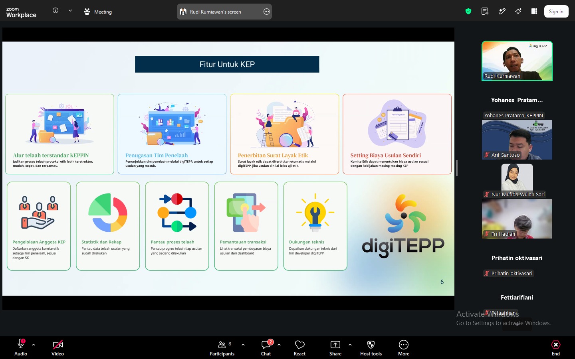Click the workflow arrows icon on the slide

click(177, 213)
